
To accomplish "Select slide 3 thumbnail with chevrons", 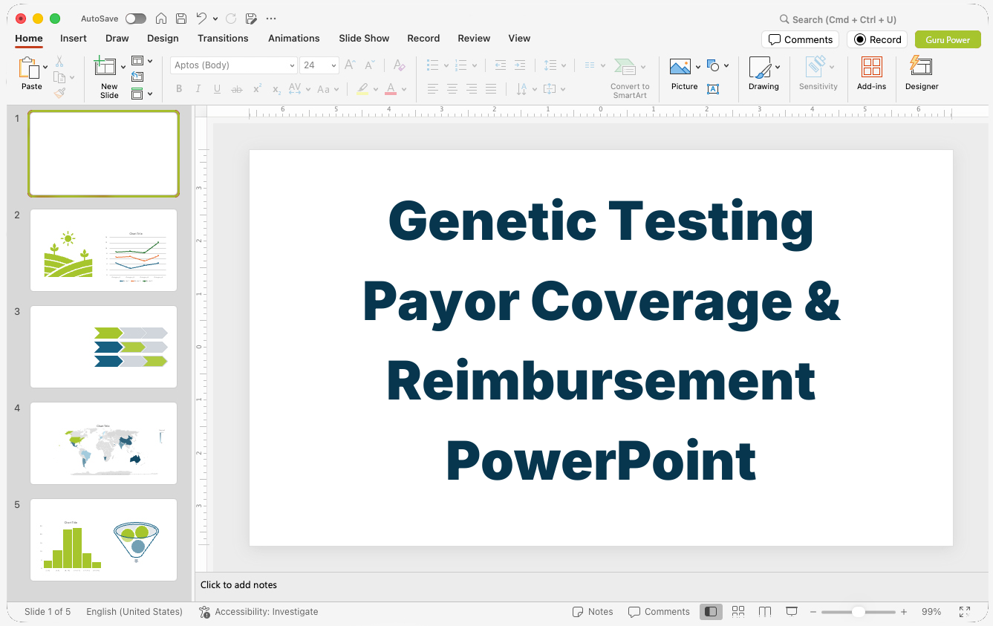I will (103, 347).
